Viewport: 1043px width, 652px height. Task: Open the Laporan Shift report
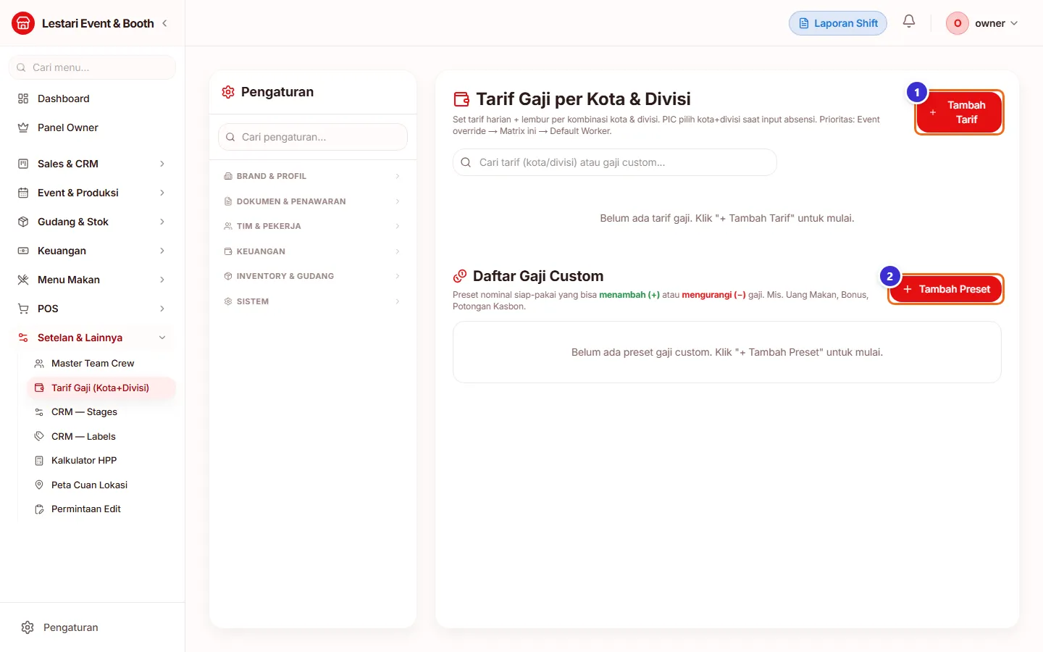pos(838,23)
